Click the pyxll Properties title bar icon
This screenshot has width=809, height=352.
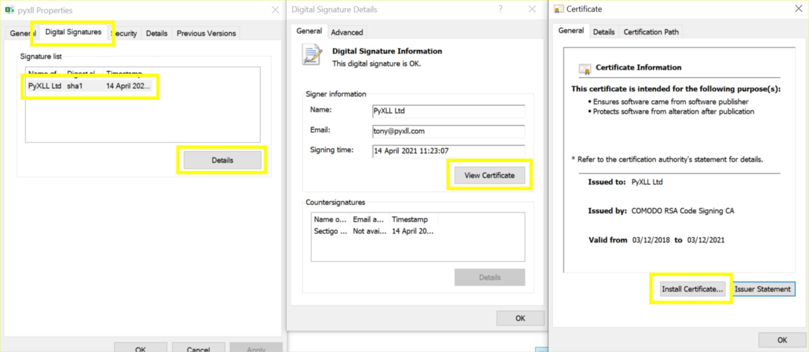point(10,10)
